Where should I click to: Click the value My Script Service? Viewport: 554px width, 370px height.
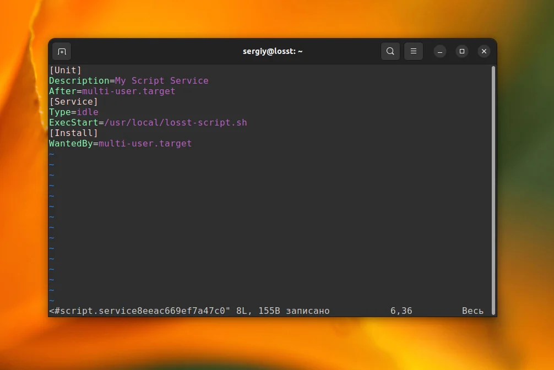click(161, 81)
